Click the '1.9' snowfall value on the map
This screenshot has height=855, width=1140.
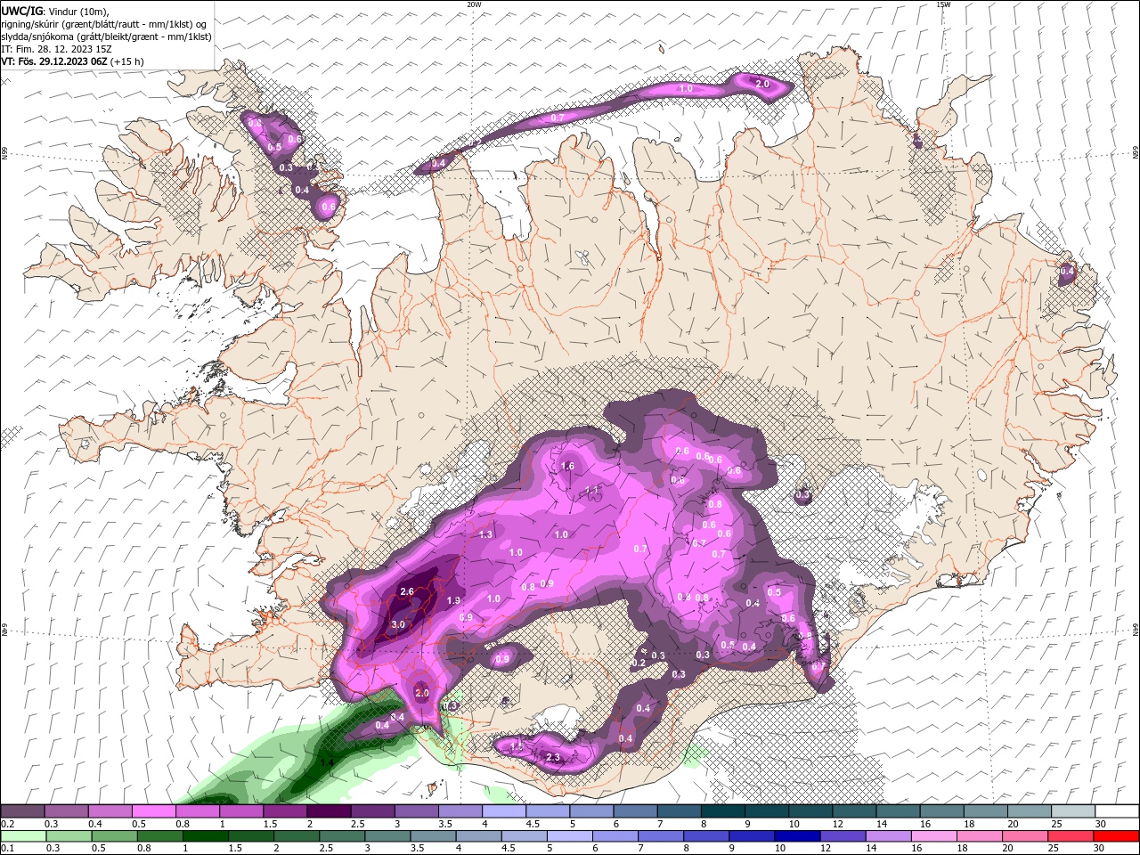[x=453, y=600]
